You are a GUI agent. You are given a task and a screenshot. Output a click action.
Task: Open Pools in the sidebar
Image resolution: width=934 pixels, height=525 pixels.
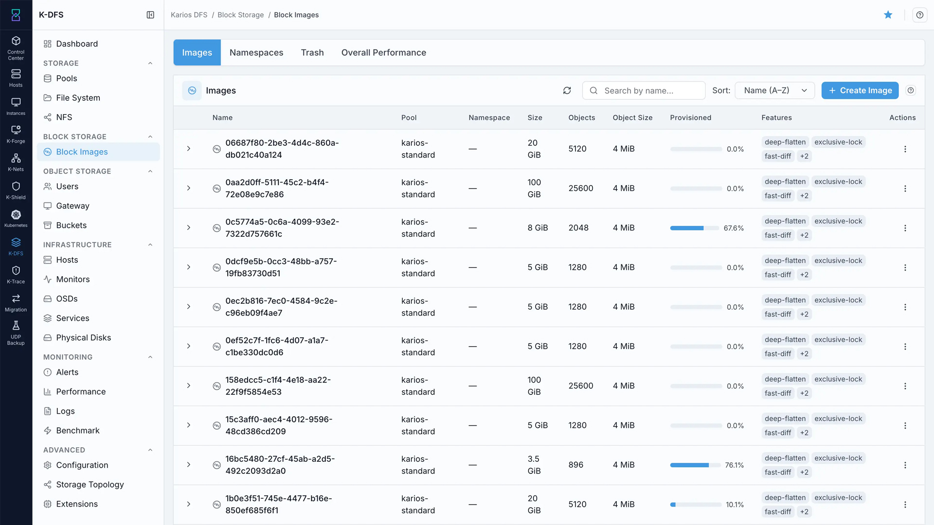tap(98, 78)
